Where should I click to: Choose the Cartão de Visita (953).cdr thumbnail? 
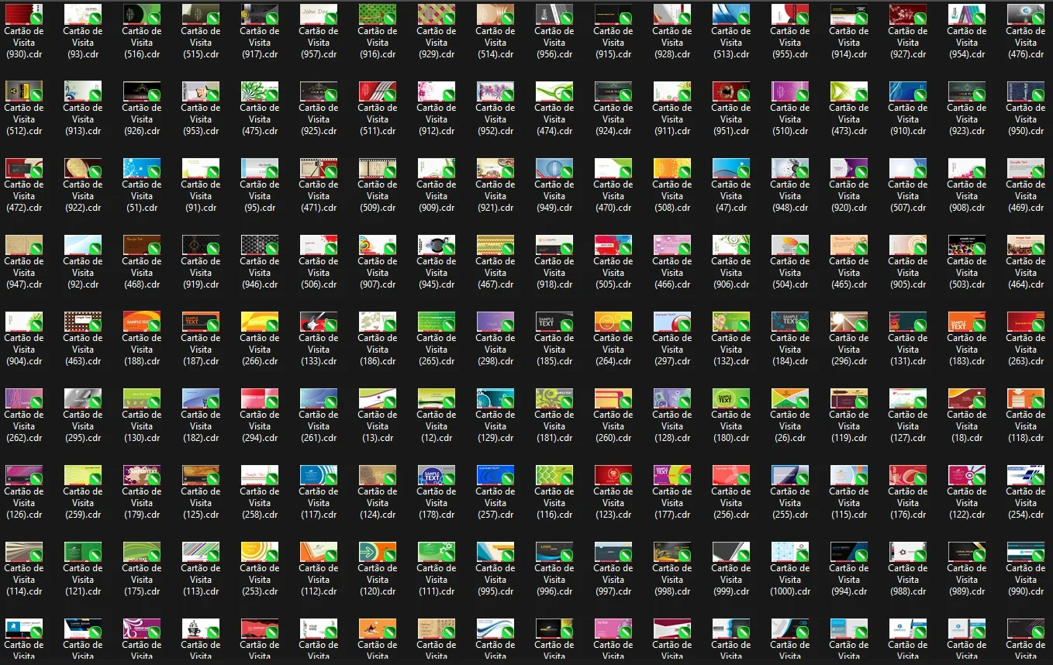click(201, 91)
